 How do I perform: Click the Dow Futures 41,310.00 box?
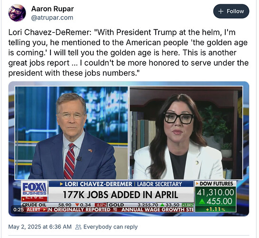[x=215, y=197]
